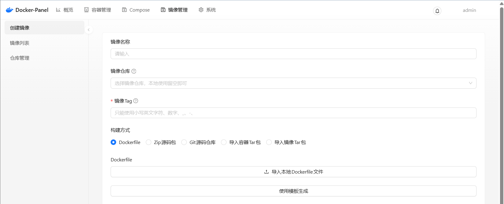Open the 镜像仓库 dropdown arrow

[470, 83]
